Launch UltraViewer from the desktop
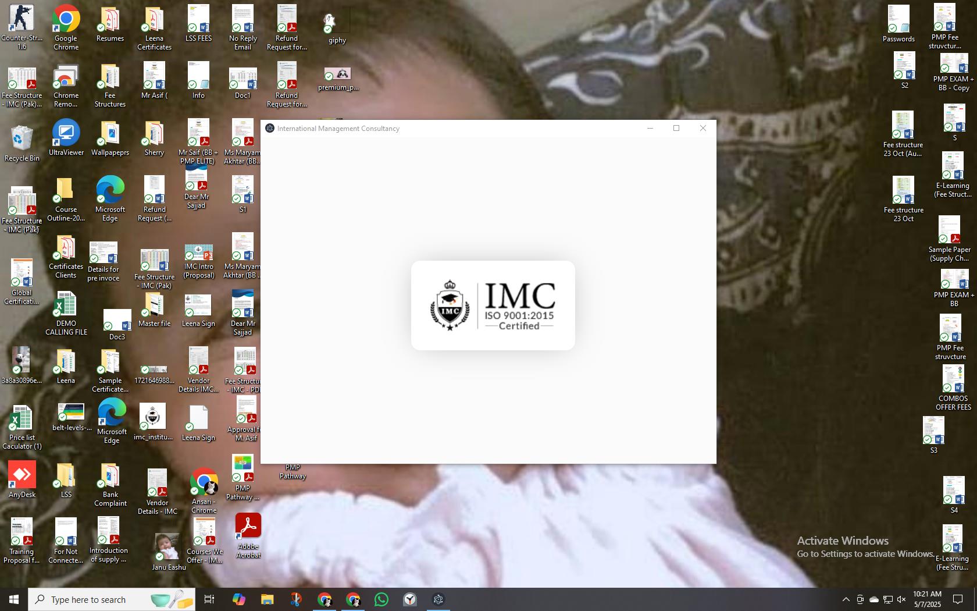 click(66, 137)
